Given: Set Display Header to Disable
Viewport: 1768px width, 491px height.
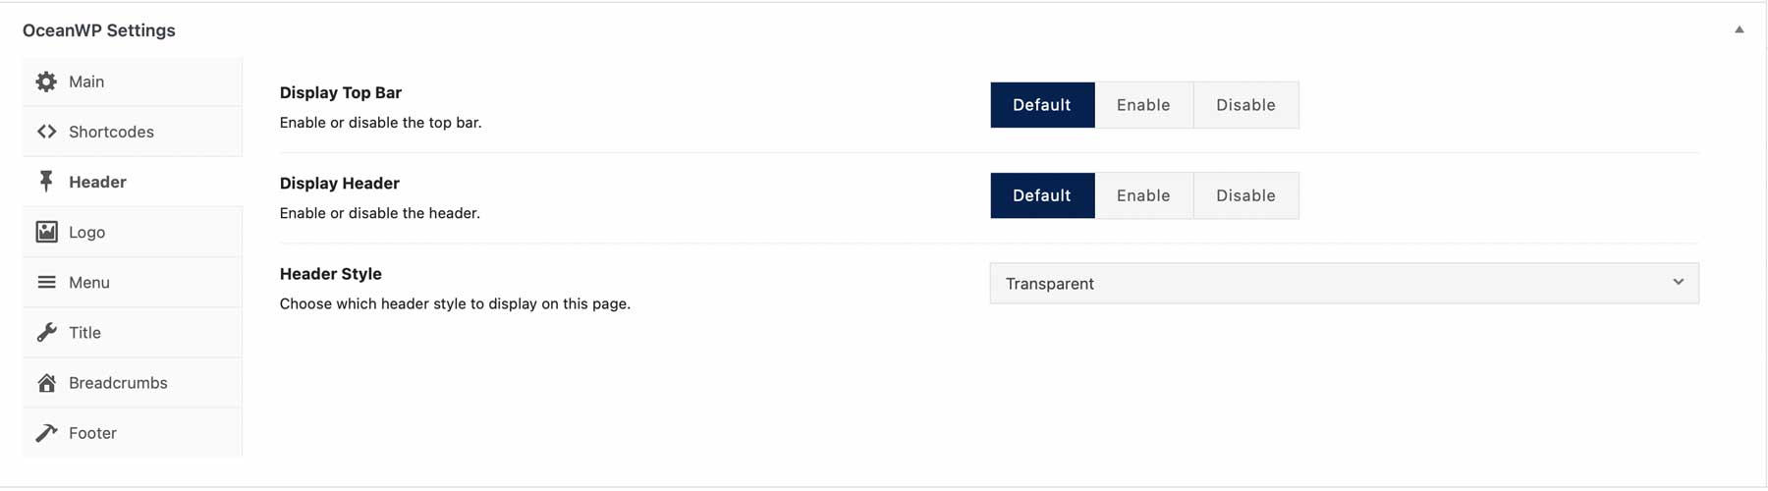Looking at the screenshot, I should [1245, 195].
